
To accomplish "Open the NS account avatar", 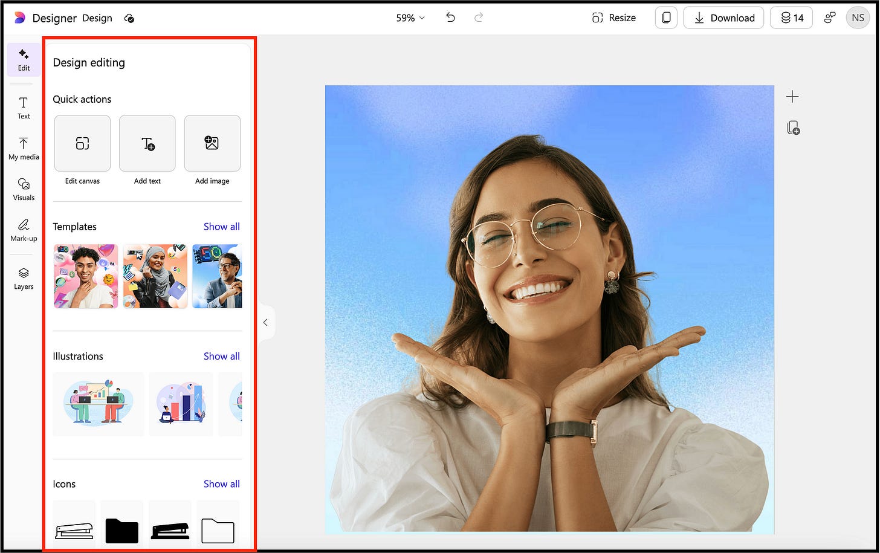I will (x=858, y=18).
